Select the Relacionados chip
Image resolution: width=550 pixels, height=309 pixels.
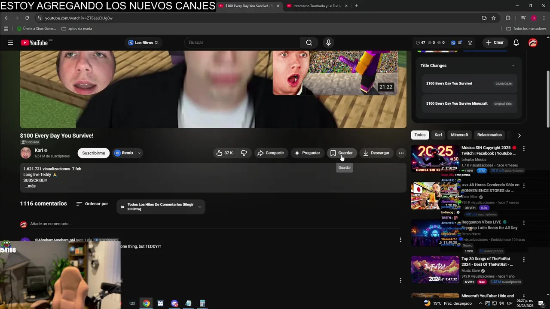(489, 135)
